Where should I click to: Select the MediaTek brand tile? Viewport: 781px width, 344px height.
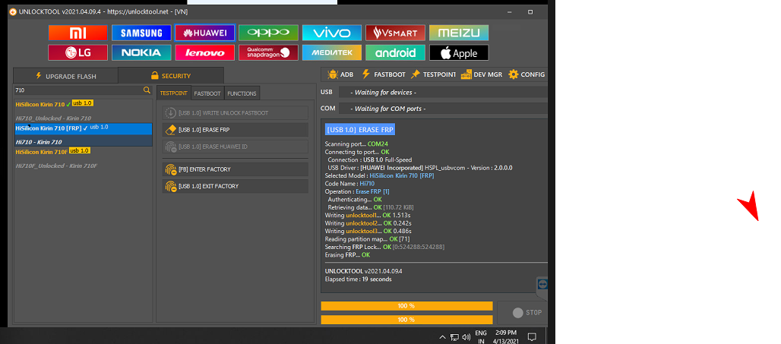coord(332,52)
